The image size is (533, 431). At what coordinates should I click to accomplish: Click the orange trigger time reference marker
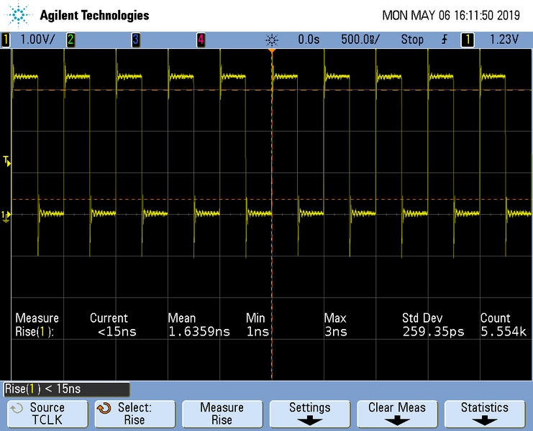pos(272,52)
